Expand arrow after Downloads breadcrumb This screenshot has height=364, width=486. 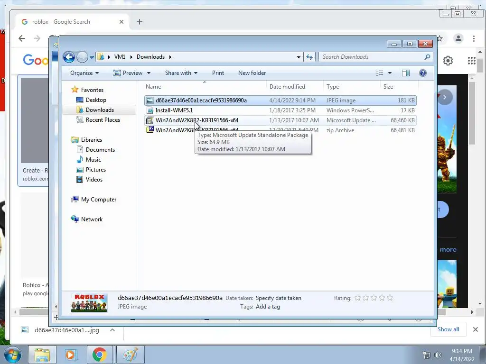[170, 57]
